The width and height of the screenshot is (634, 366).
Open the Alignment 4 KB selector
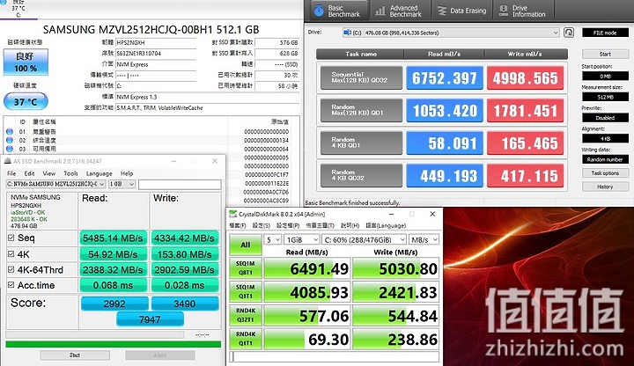click(x=605, y=138)
